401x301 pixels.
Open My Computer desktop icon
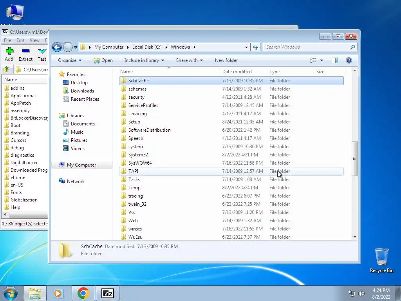tap(15, 12)
